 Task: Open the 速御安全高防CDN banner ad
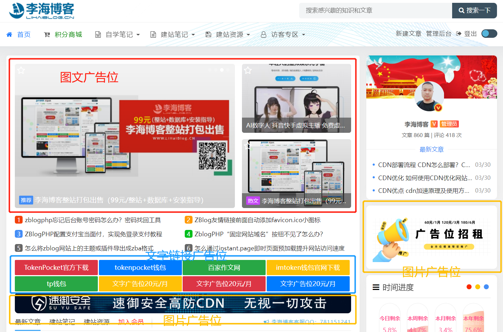(183, 303)
